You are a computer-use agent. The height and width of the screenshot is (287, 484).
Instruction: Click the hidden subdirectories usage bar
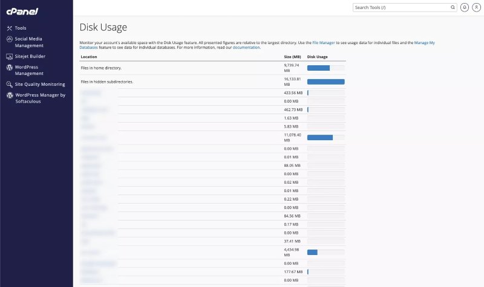(x=325, y=82)
